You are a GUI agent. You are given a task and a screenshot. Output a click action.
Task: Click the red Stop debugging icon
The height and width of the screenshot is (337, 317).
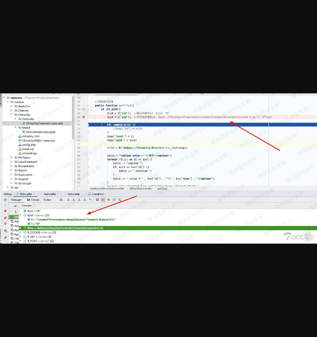pos(5,211)
